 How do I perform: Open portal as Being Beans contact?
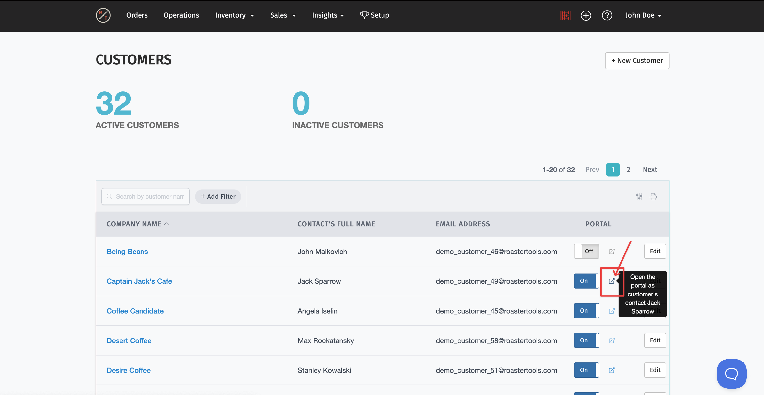(611, 251)
